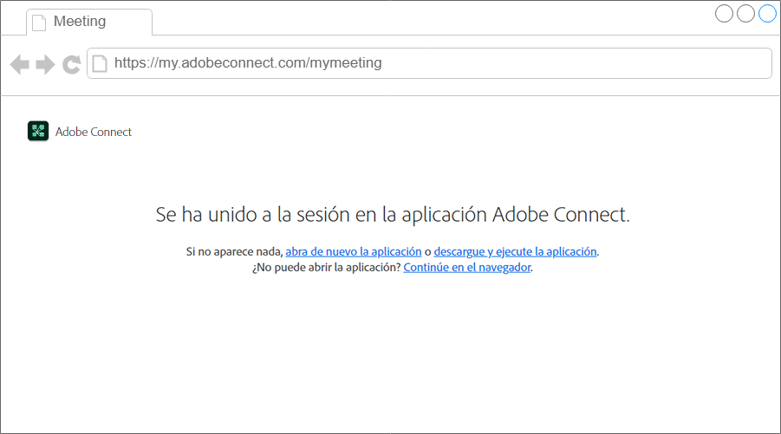This screenshot has height=434, width=781.
Task: Click the "Si no aparece nada" text
Action: pos(234,251)
